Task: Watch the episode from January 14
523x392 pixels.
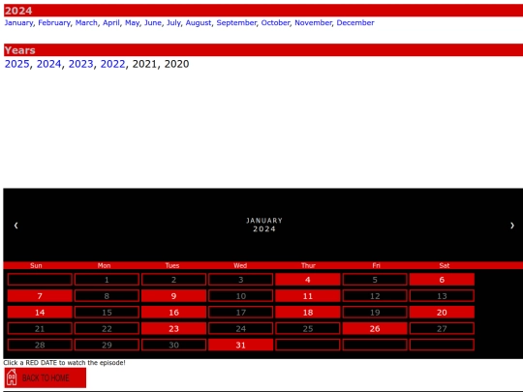Action: pyautogui.click(x=40, y=312)
